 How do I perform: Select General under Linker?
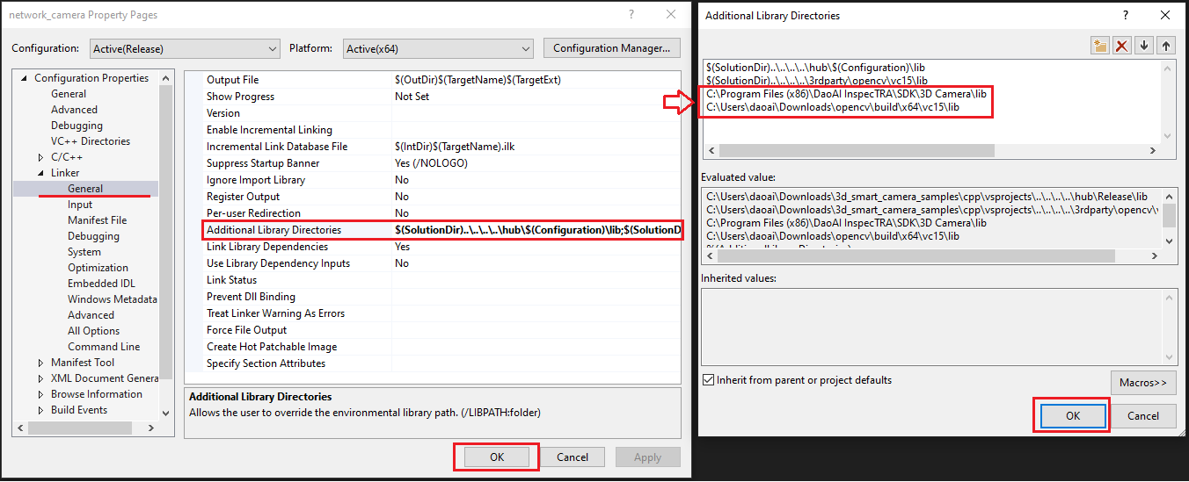[x=85, y=189]
